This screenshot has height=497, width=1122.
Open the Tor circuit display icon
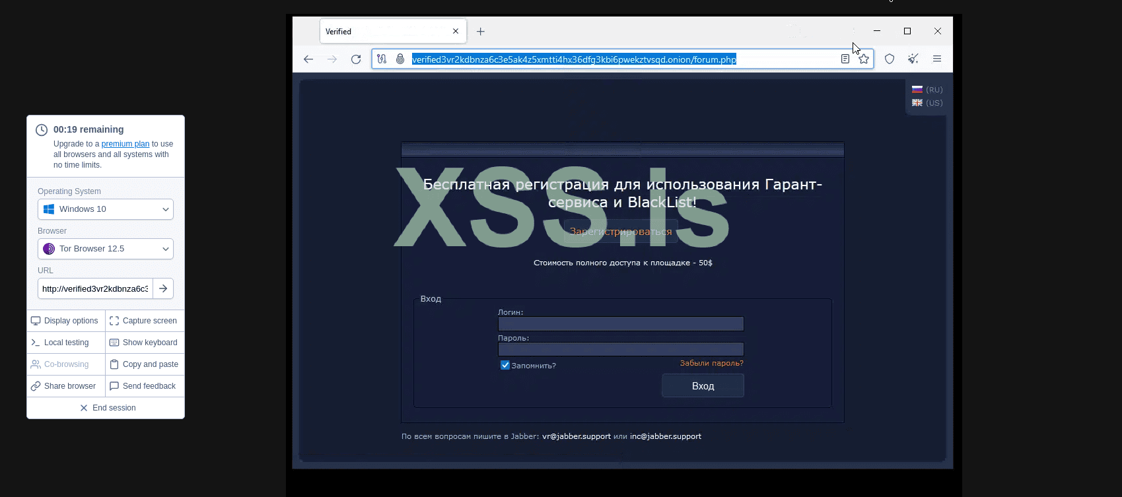tap(382, 59)
